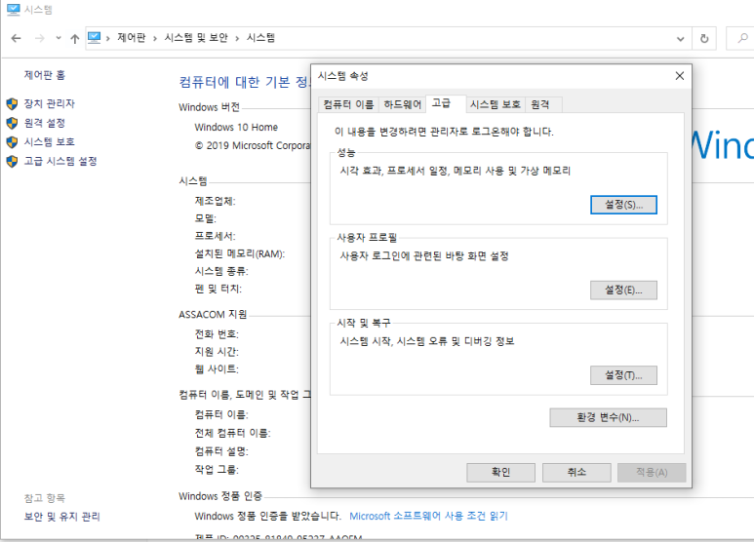Screen dimensions: 754x542
Task: Click 전체 컴퓨터 이름 label
Action: click(233, 434)
